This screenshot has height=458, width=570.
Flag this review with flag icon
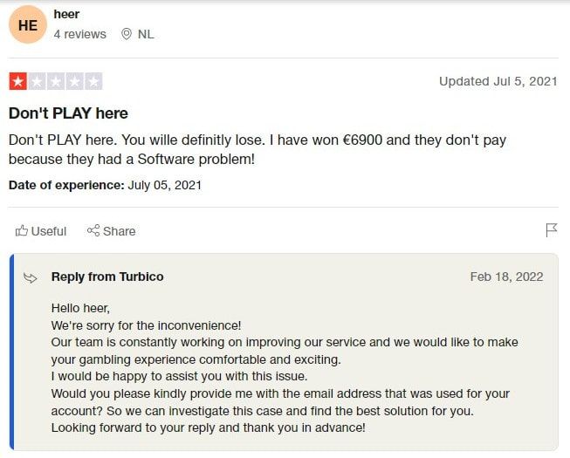pos(552,230)
